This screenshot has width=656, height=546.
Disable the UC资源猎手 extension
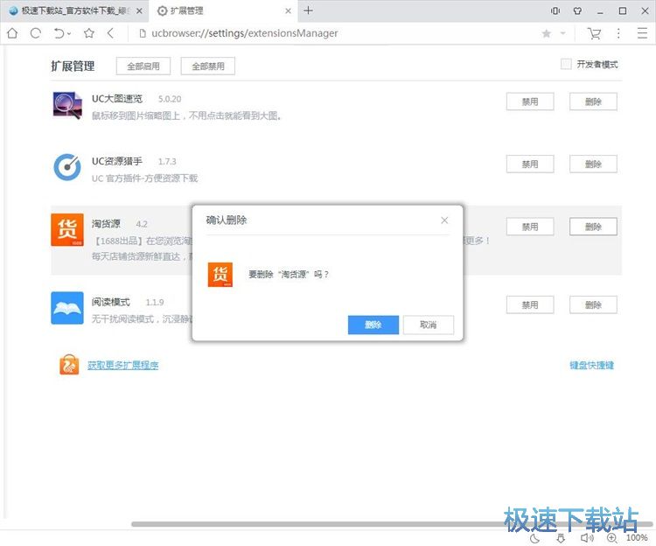(x=530, y=164)
